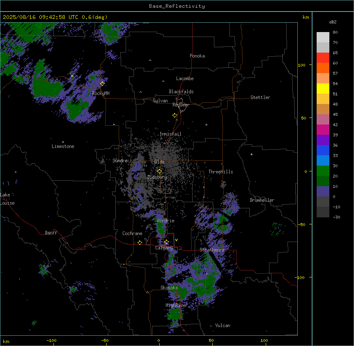354x346 pixels.
Task: Select the asterisk marker above the Limestone label
Action: tap(63, 142)
